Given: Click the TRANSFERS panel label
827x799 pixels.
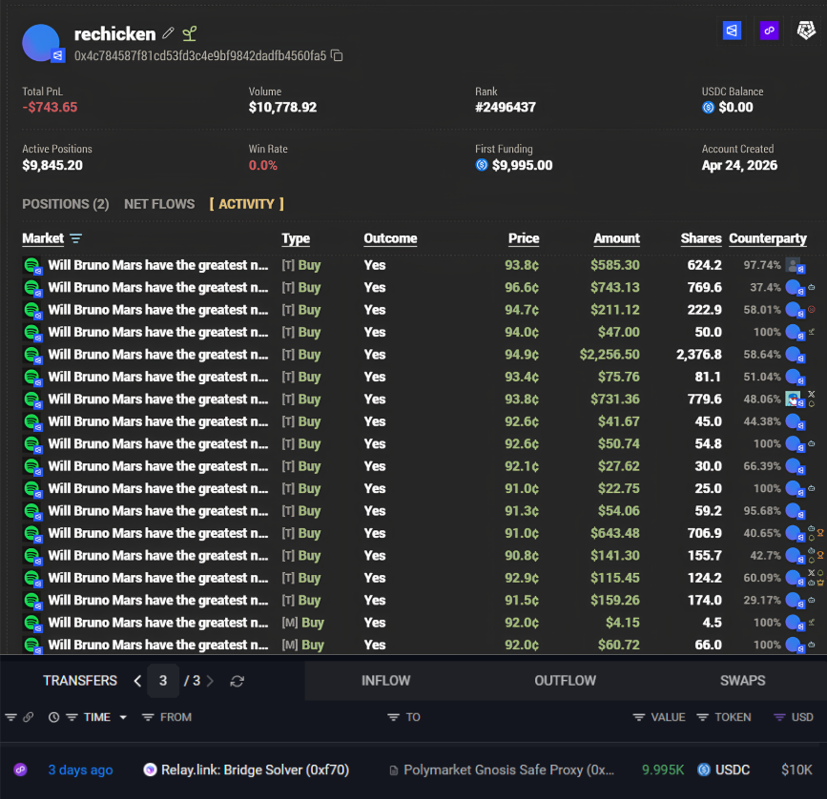Looking at the screenshot, I should (x=80, y=681).
